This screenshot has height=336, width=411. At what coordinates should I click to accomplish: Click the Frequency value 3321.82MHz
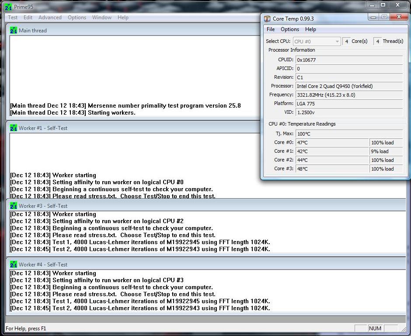tap(349, 94)
